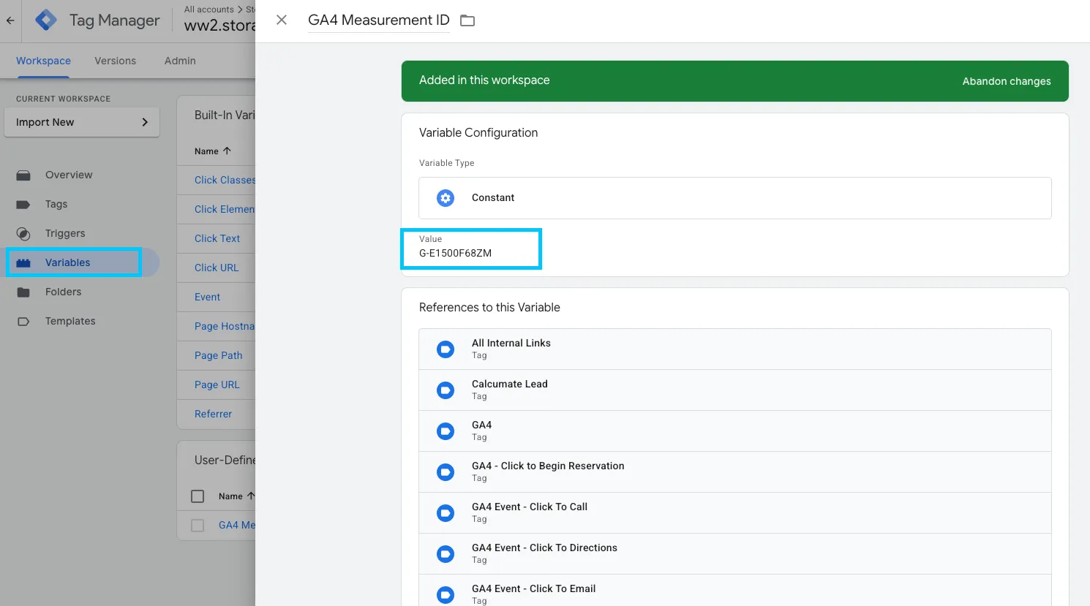The height and width of the screenshot is (606, 1090).
Task: Click the All accounts breadcrumb
Action: (x=209, y=10)
